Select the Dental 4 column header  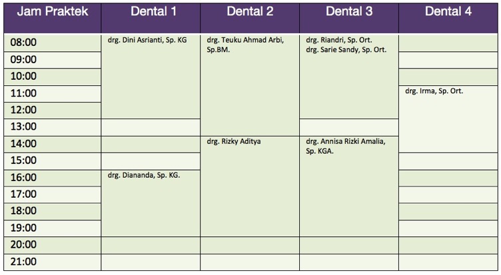(x=448, y=12)
